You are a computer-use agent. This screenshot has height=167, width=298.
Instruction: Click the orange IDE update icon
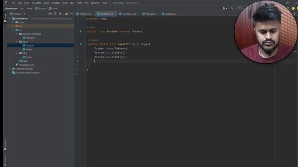pos(293,8)
